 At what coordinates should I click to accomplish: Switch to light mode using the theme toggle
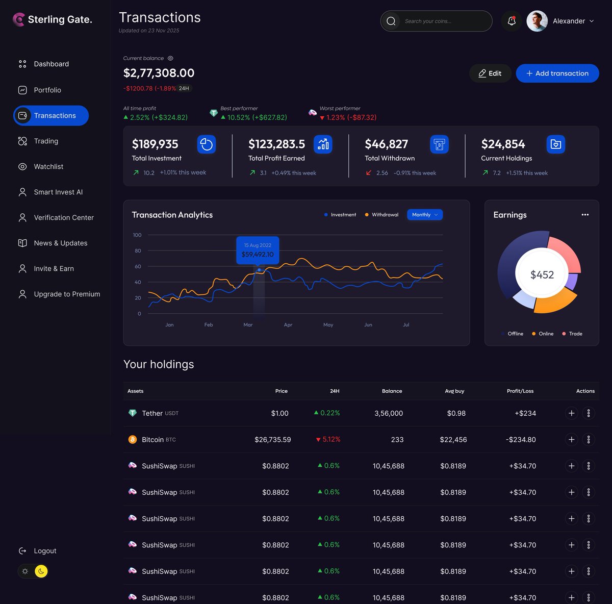(x=25, y=571)
